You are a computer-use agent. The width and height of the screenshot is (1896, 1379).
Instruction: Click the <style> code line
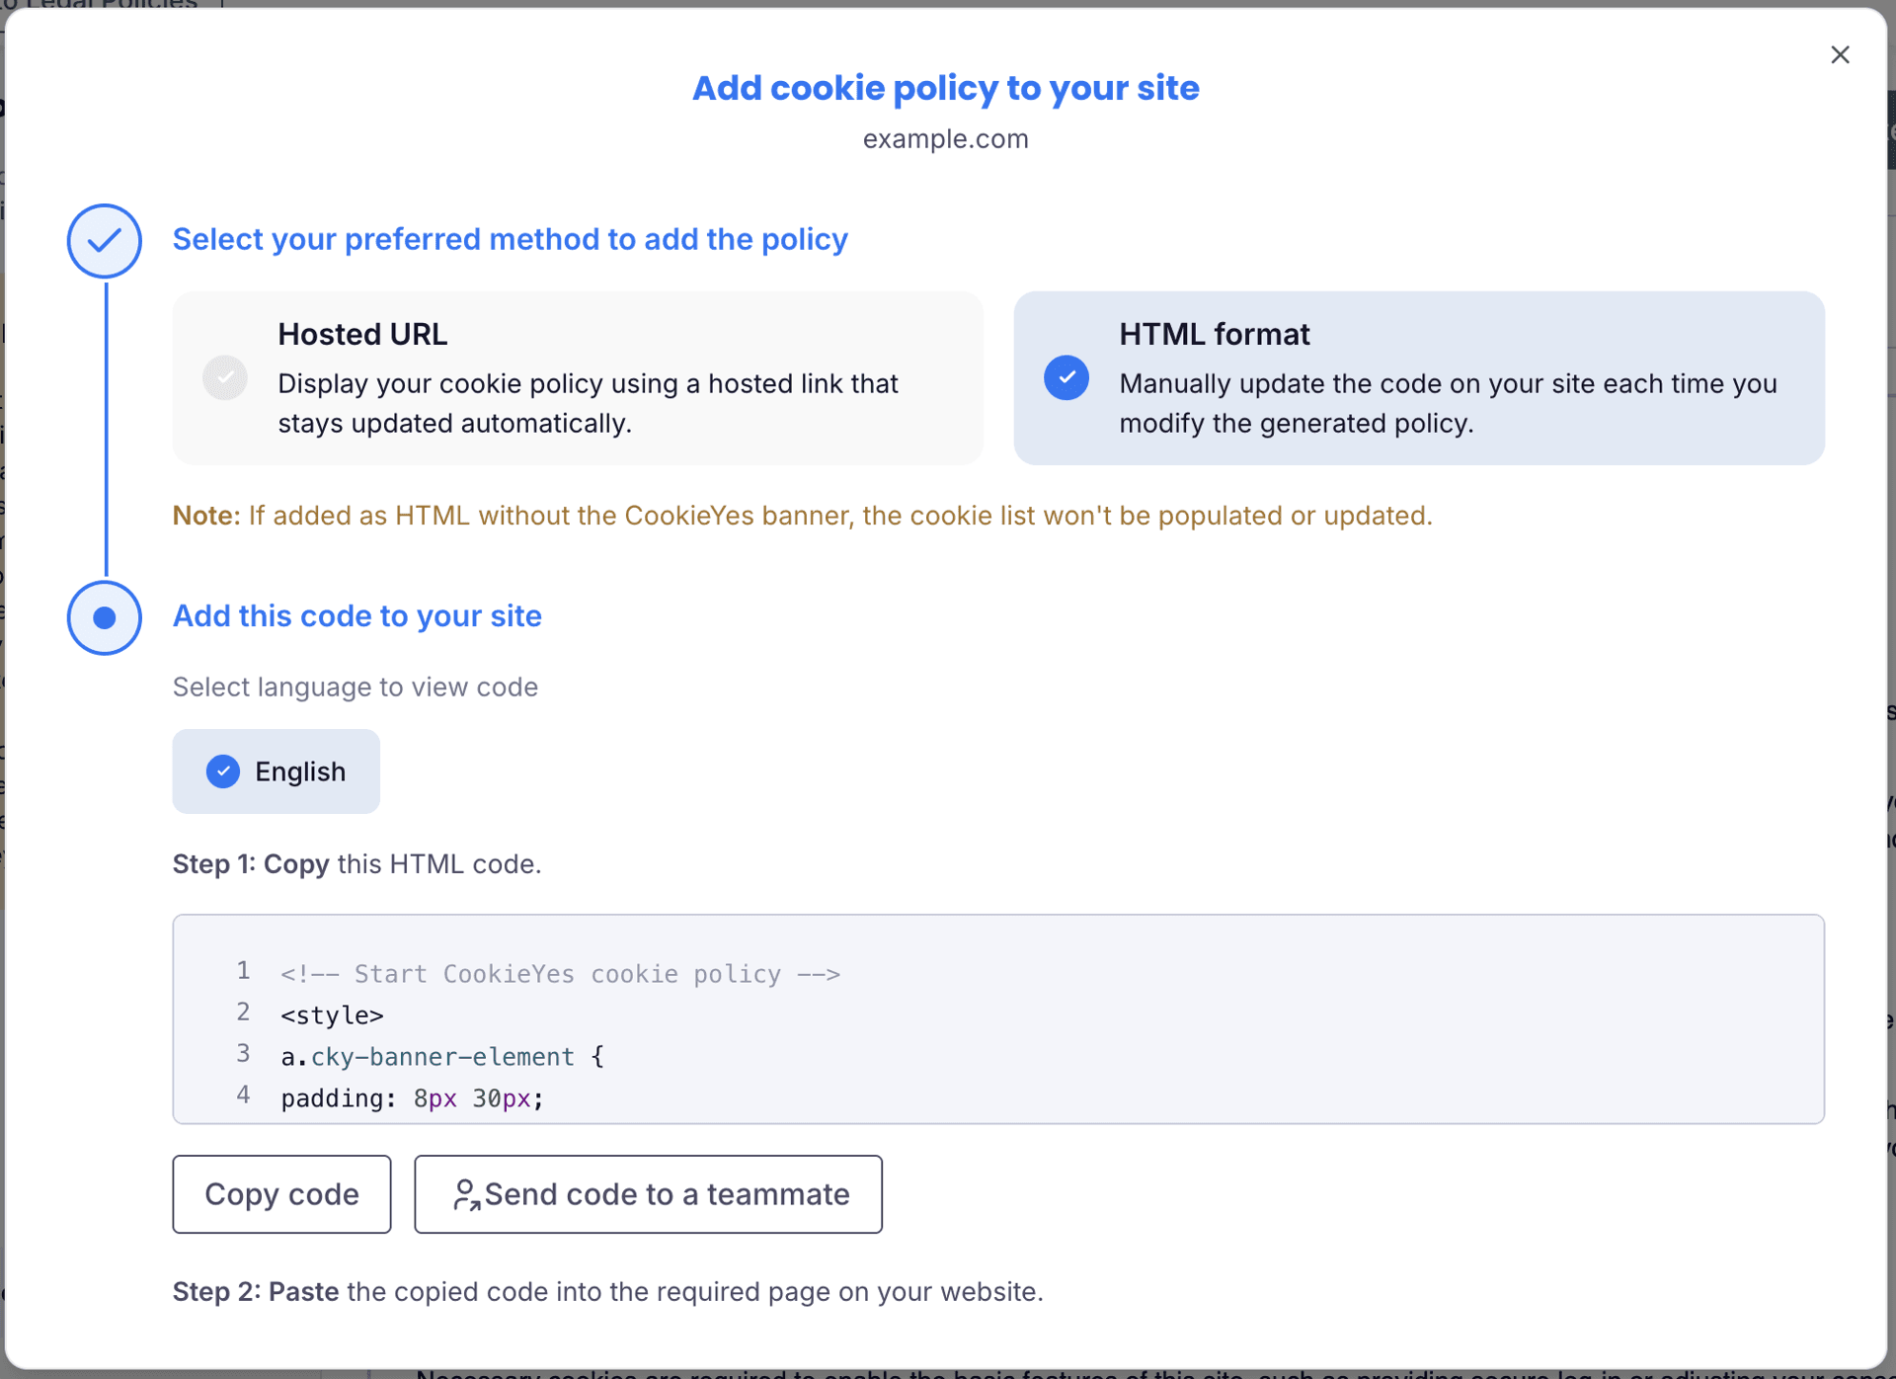[x=332, y=1015]
